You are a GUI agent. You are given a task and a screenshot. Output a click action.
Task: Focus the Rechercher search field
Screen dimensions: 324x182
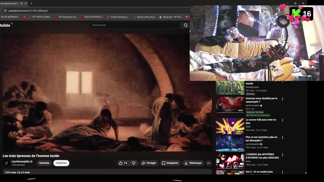tap(135, 25)
